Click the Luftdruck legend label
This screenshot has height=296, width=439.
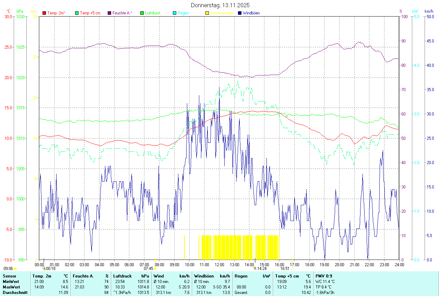pyautogui.click(x=153, y=13)
